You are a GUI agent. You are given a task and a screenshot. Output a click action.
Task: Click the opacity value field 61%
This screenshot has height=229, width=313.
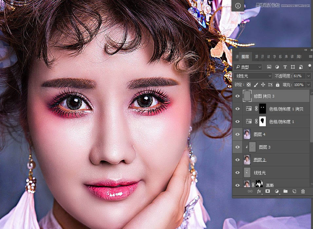click(x=299, y=76)
